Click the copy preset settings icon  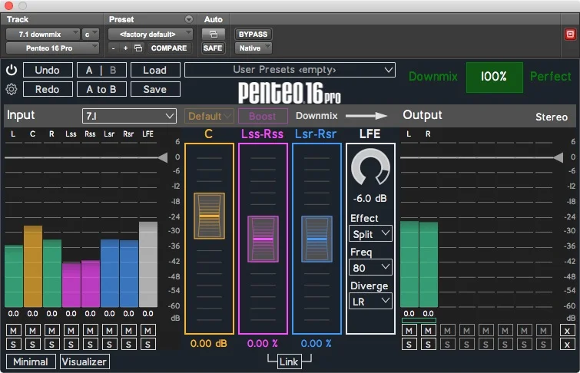click(138, 48)
